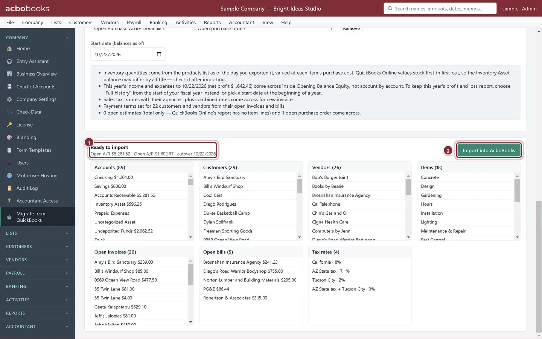Open the File menu
Image resolution: width=542 pixels, height=339 pixels.
click(x=10, y=23)
